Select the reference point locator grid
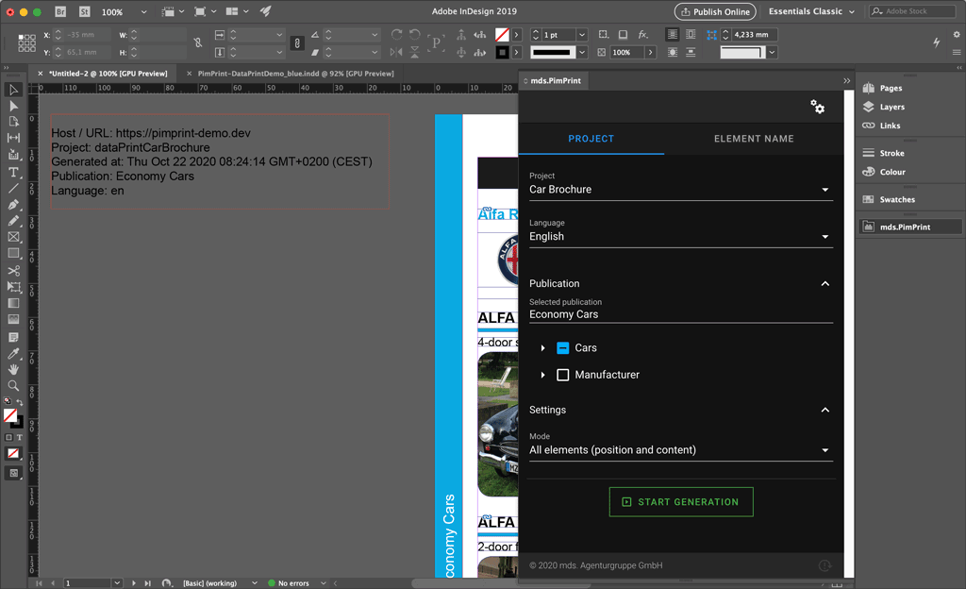Viewport: 966px width, 589px height. [x=26, y=43]
